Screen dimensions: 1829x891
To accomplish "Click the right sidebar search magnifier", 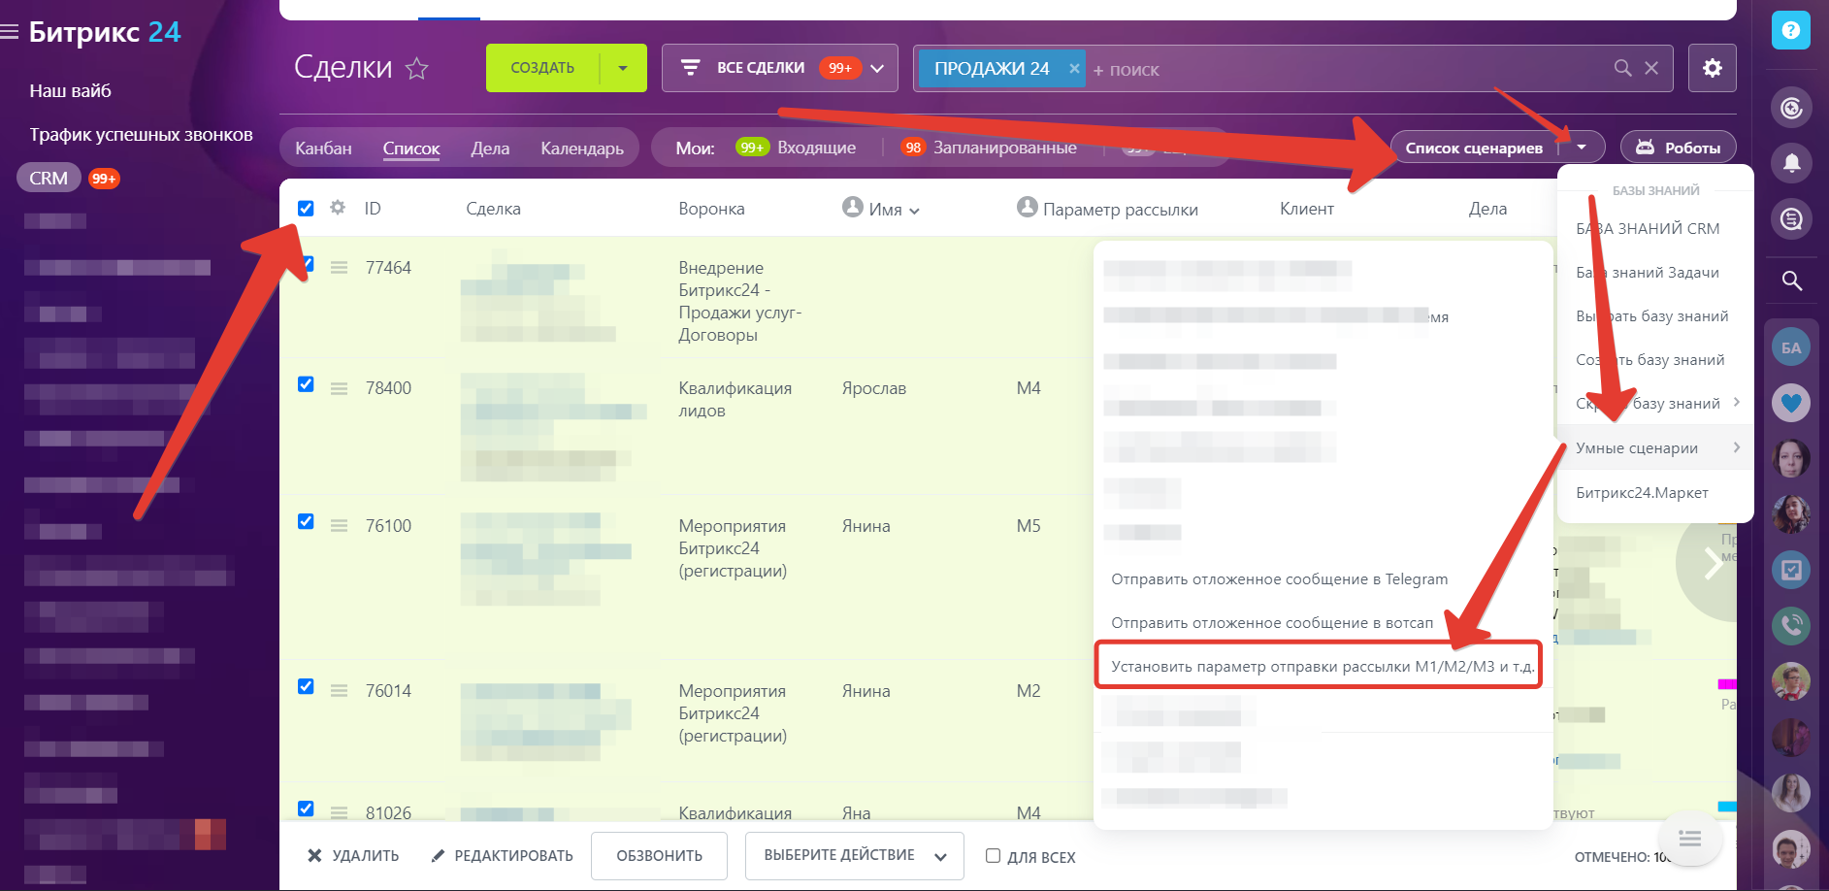I will point(1791,281).
